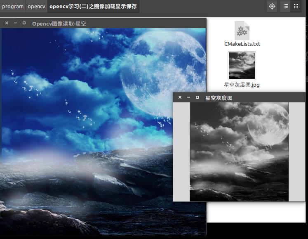Open the program breadcrumb folder
The height and width of the screenshot is (239, 308).
click(12, 7)
